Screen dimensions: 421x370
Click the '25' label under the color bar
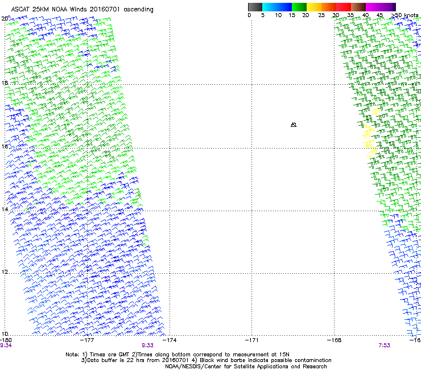321,15
